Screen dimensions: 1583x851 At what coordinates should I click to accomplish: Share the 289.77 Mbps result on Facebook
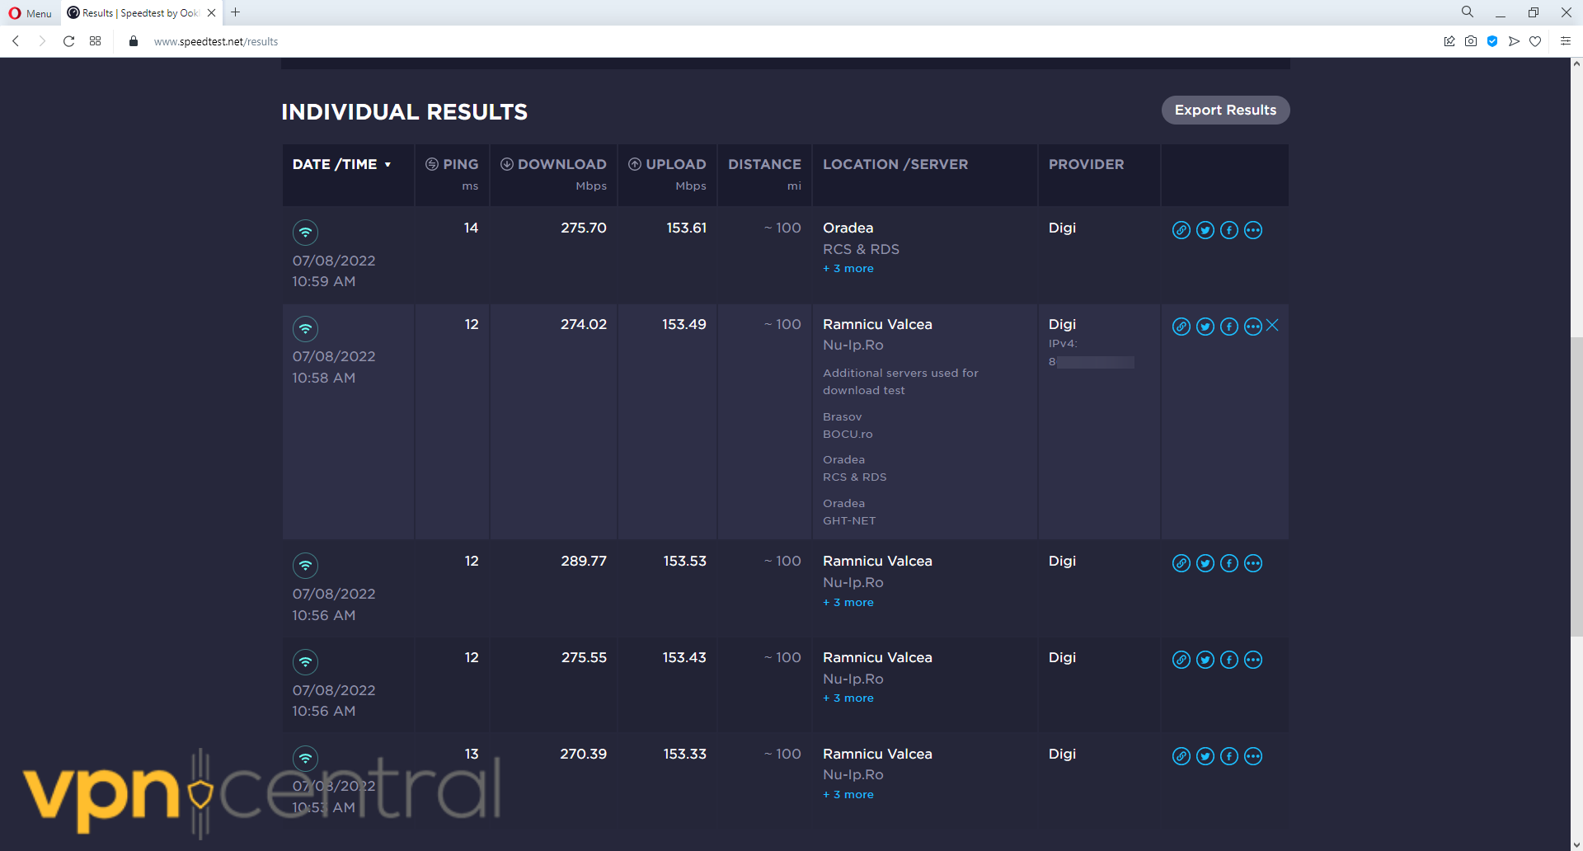click(x=1228, y=563)
